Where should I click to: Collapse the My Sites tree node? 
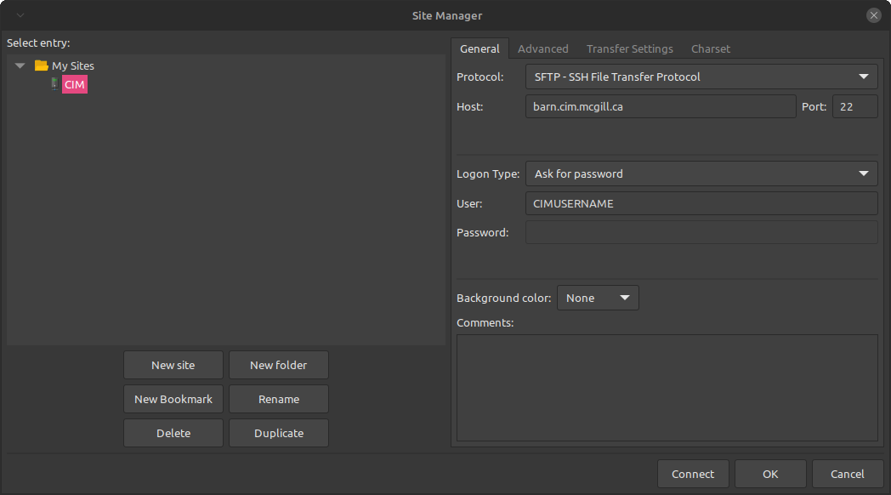(20, 65)
